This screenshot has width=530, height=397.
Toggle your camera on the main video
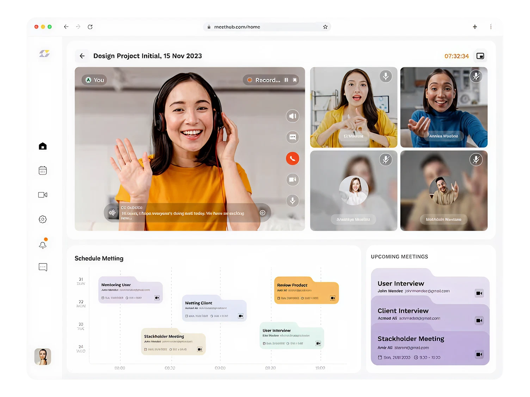[x=292, y=179]
